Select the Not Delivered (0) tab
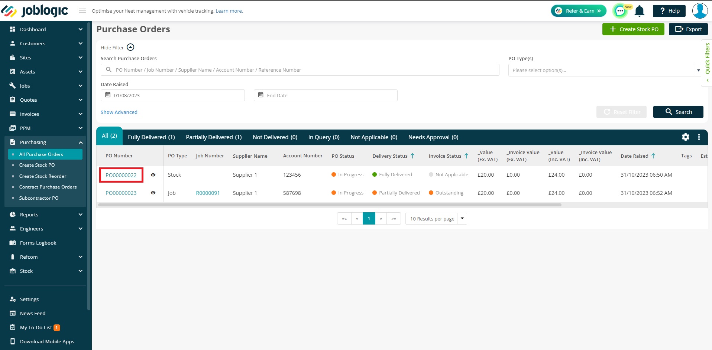The image size is (712, 350). point(275,137)
